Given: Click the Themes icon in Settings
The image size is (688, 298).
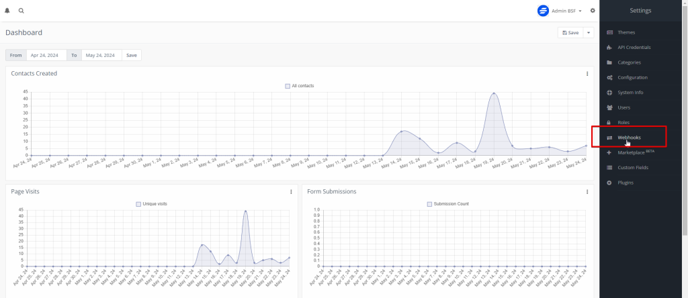Looking at the screenshot, I should 609,32.
